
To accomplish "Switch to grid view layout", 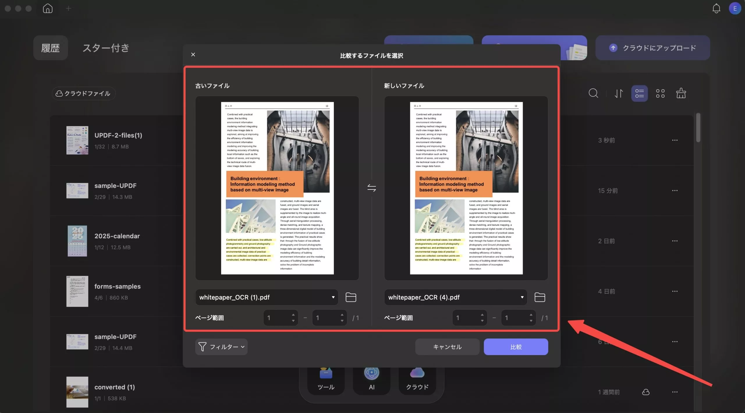I will point(660,93).
